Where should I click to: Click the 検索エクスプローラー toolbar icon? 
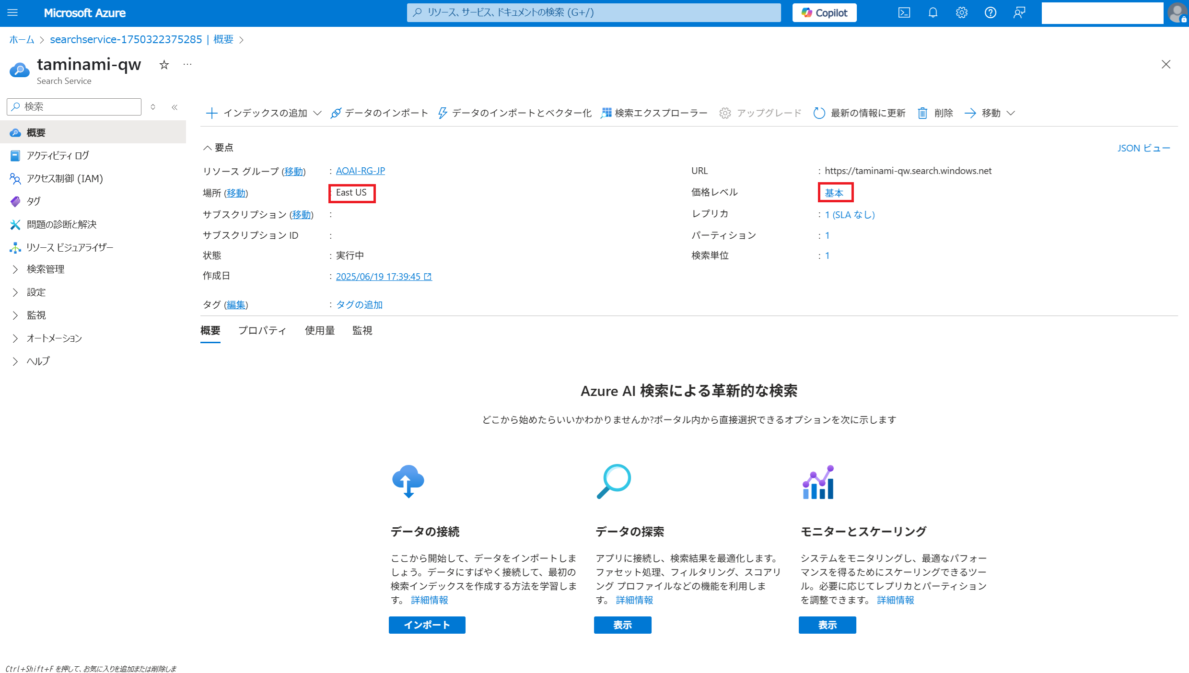coord(606,113)
